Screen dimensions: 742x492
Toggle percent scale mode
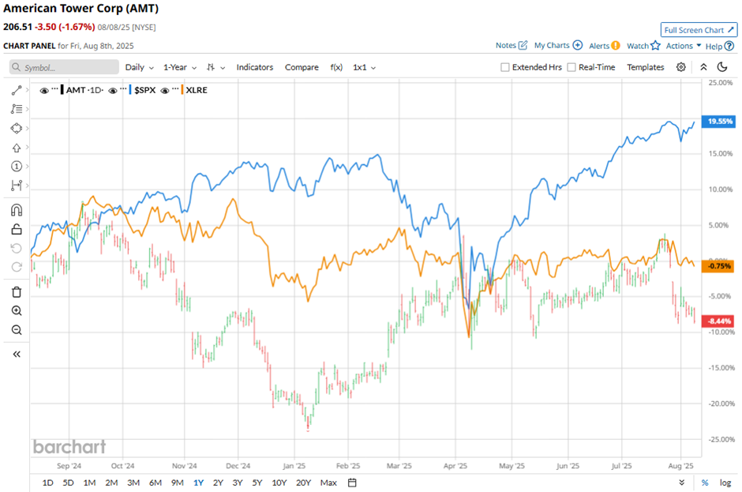click(705, 483)
